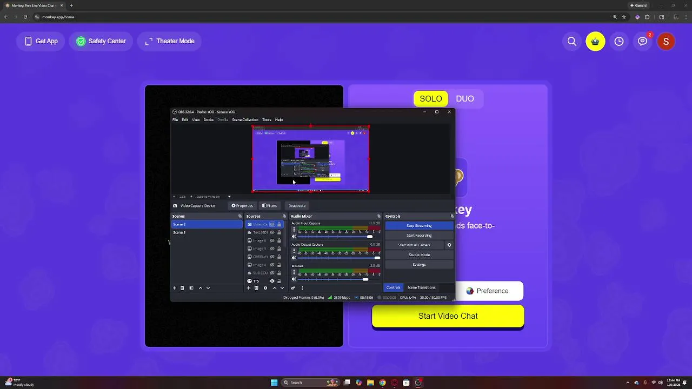
Task: Open the history clock icon in Monkey header
Action: pos(619,41)
